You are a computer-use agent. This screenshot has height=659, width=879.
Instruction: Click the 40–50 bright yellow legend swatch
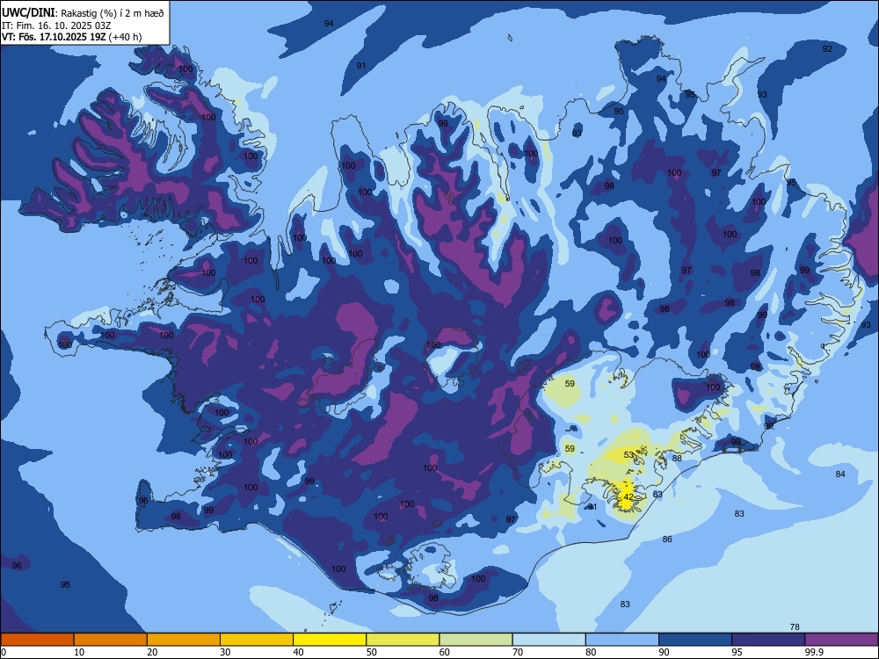330,640
